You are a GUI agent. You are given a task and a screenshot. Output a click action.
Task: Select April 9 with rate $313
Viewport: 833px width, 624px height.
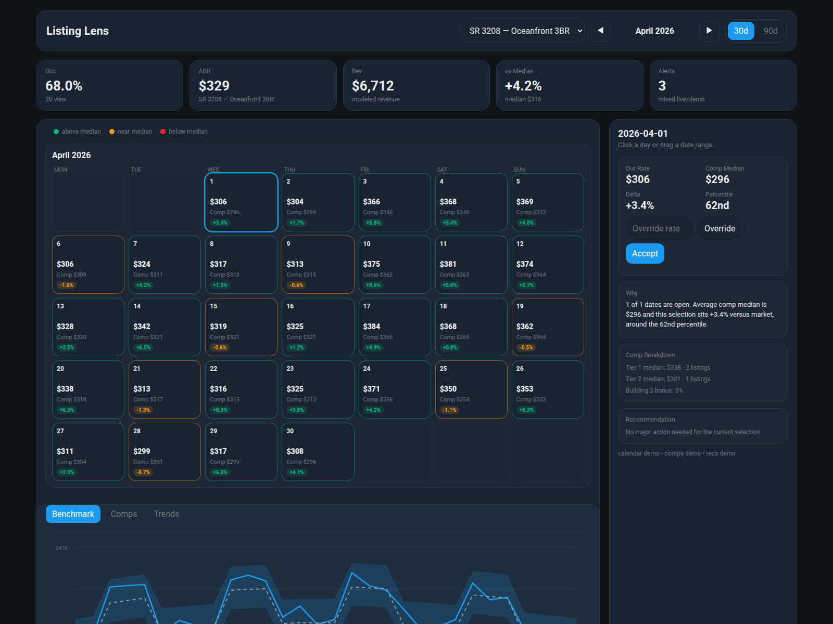[318, 265]
